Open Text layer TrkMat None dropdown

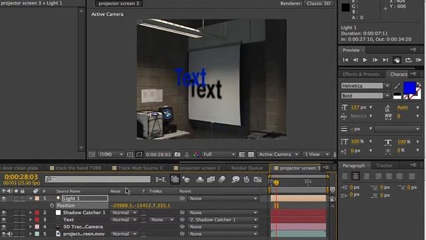[x=162, y=219]
